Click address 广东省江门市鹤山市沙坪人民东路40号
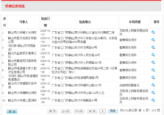 tap(76, 55)
